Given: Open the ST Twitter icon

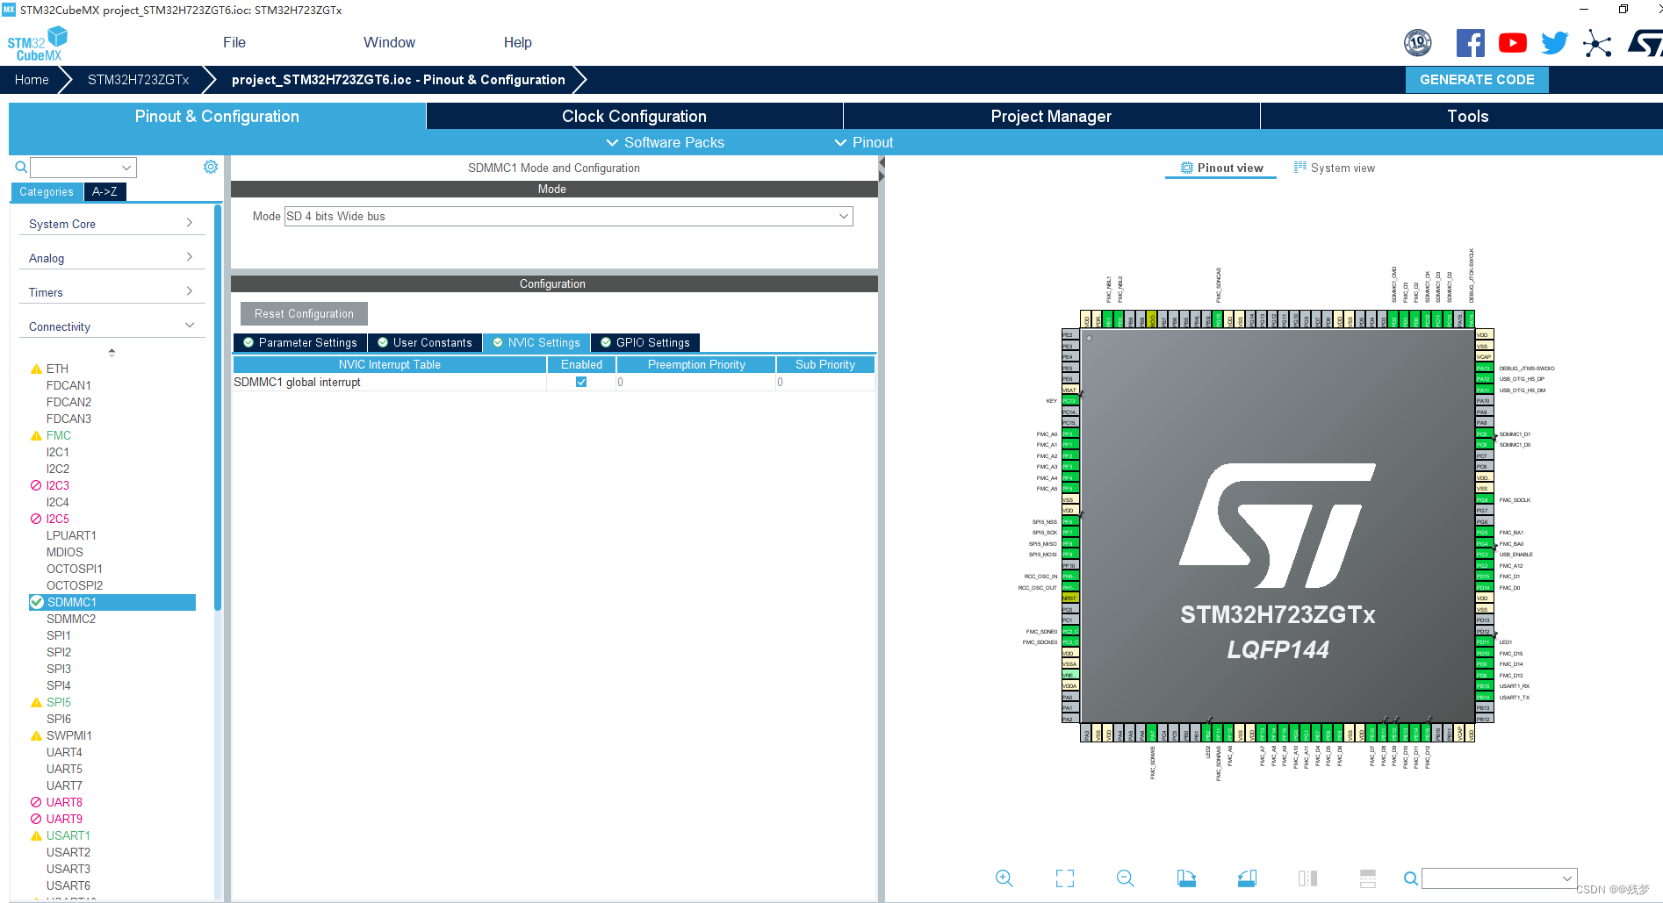Looking at the screenshot, I should pyautogui.click(x=1554, y=43).
